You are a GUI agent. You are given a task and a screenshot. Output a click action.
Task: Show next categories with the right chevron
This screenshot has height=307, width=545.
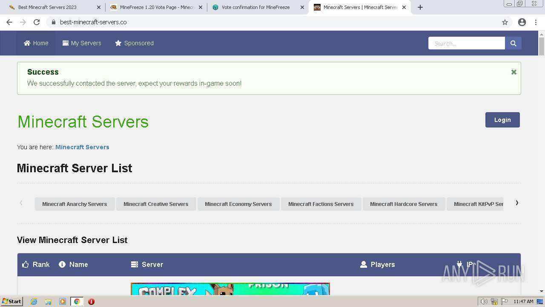[517, 203]
